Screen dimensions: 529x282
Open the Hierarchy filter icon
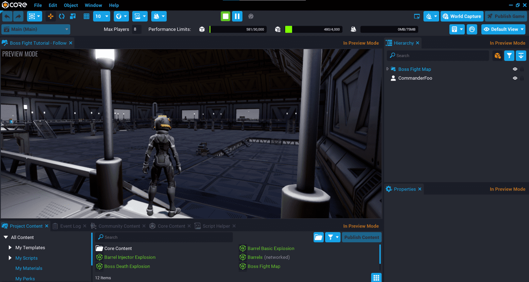(509, 55)
